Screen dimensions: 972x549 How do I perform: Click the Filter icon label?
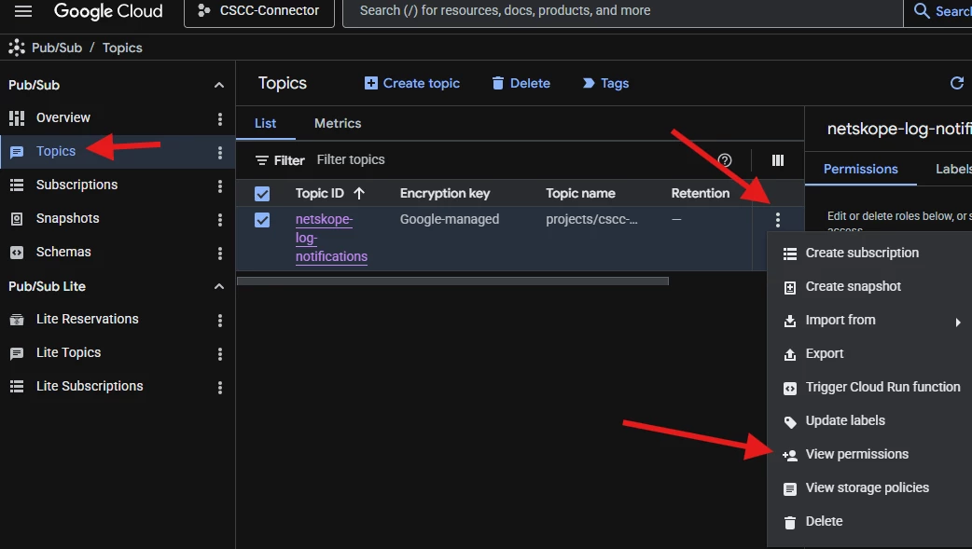coord(280,160)
